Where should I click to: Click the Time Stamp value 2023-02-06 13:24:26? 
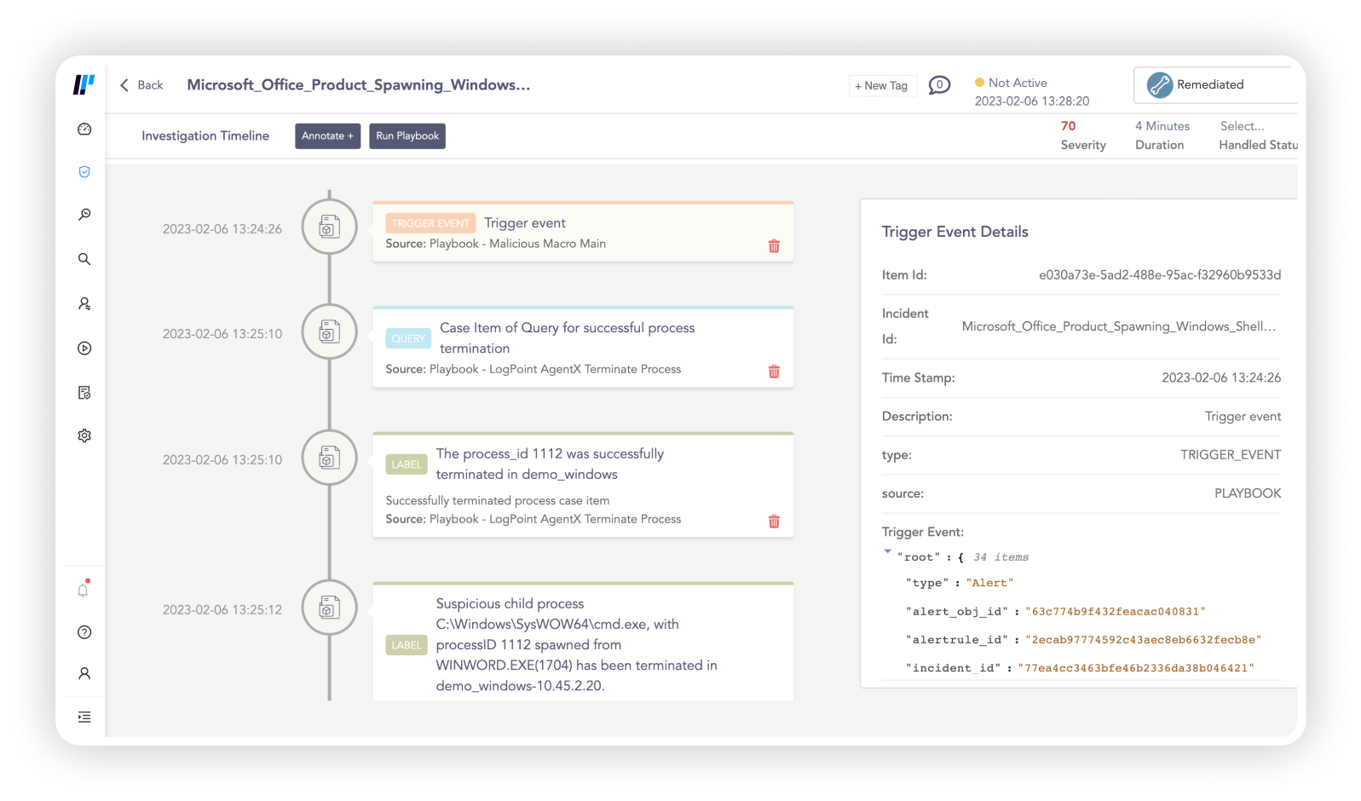(x=1221, y=377)
